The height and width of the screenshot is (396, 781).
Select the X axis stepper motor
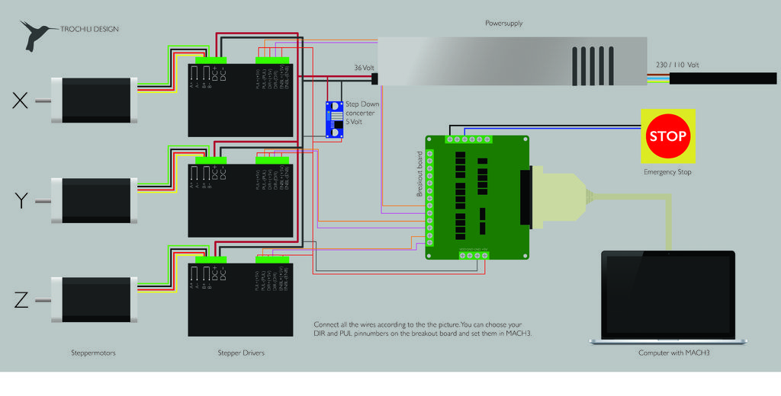95,99
